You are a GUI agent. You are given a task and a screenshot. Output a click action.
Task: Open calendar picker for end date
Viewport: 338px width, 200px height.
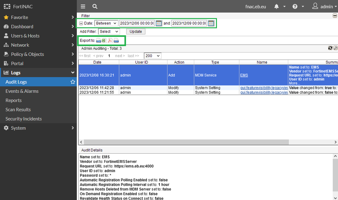click(211, 23)
